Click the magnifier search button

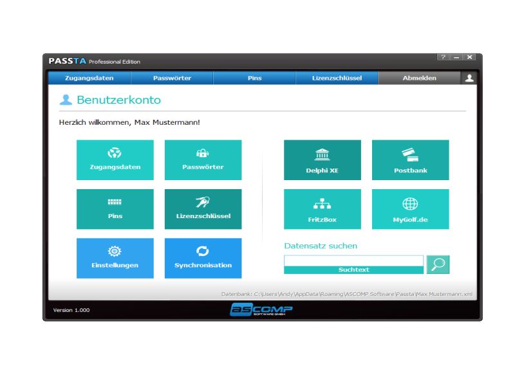tap(438, 264)
